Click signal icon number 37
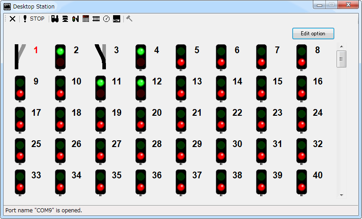Viewport: 362px width, 219px height. coord(181,182)
